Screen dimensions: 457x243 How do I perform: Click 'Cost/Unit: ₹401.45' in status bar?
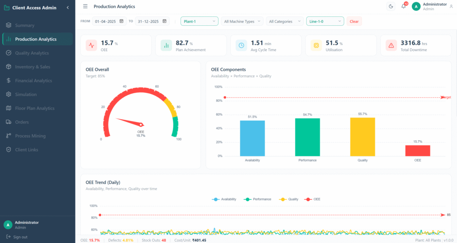coord(190,240)
